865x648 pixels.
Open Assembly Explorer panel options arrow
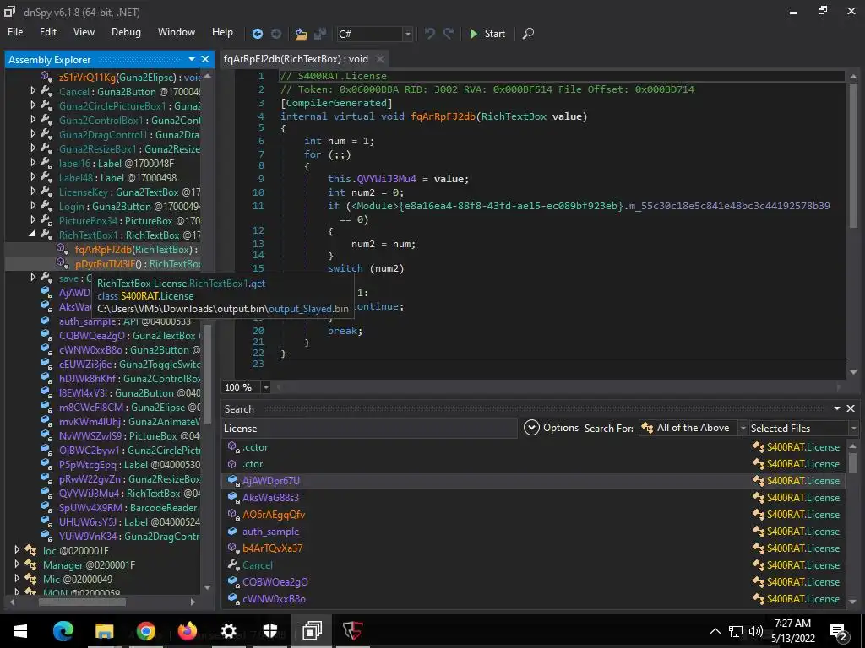(192, 59)
